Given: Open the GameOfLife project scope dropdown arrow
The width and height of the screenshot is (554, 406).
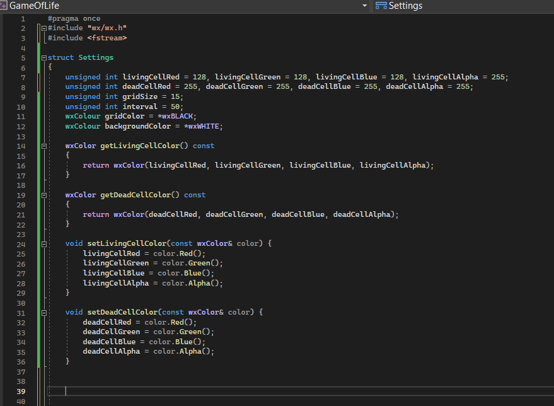Looking at the screenshot, I should click(x=364, y=6).
